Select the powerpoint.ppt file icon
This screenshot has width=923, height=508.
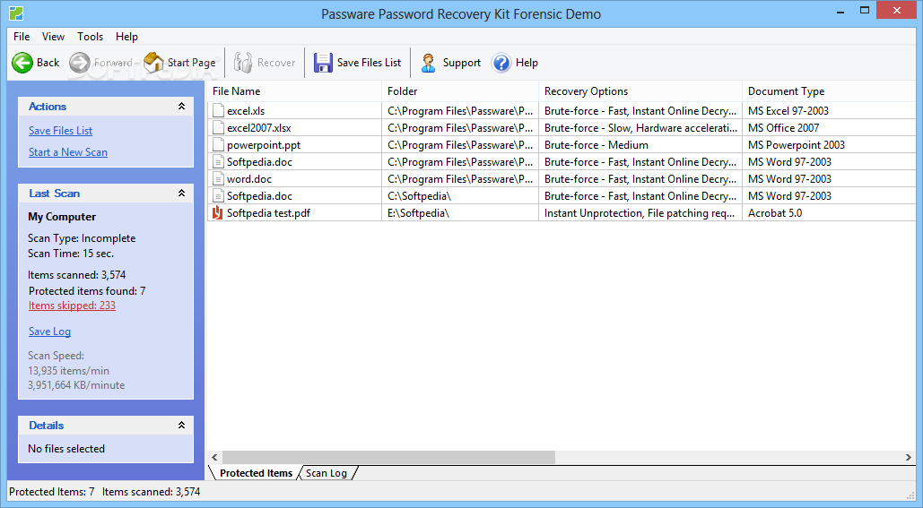point(218,144)
